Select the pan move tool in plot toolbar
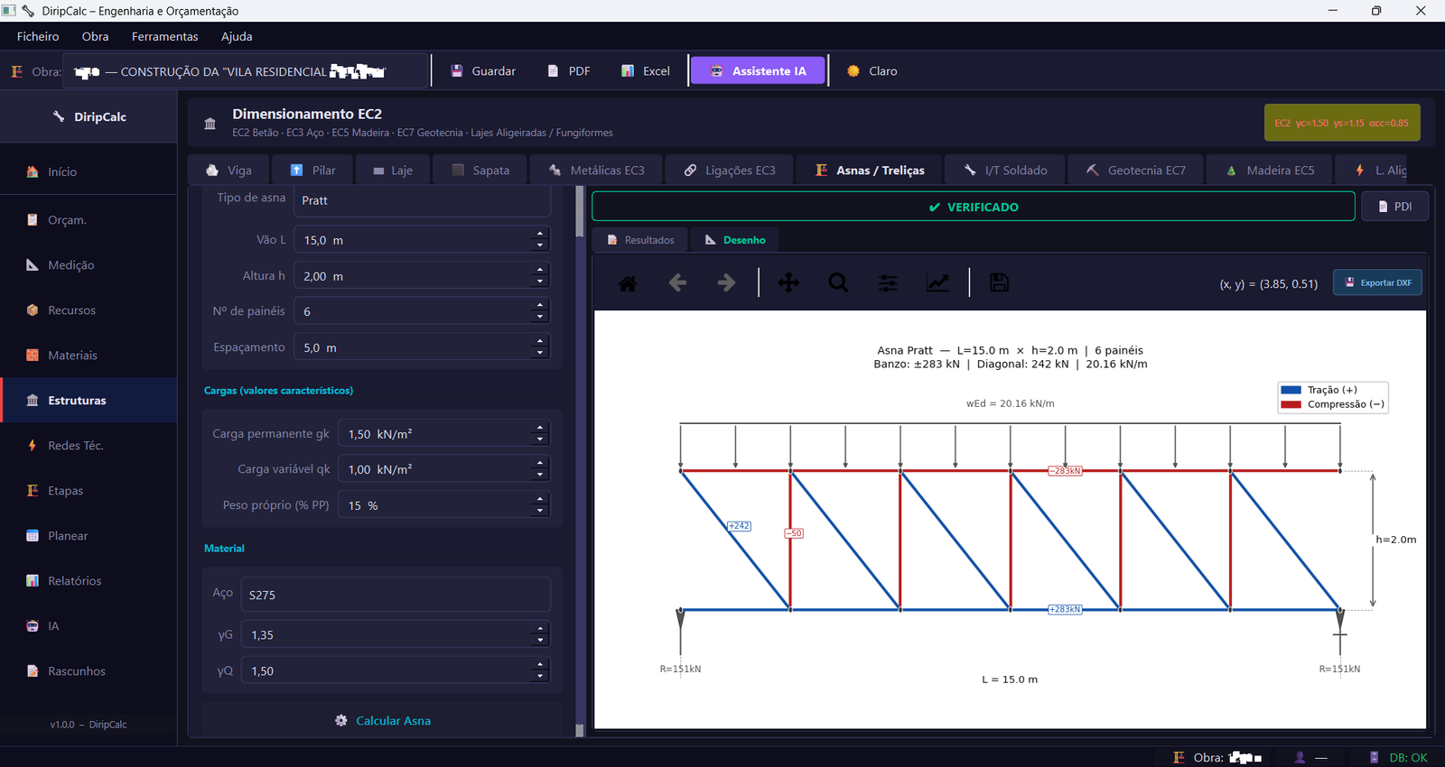The image size is (1445, 767). tap(788, 283)
